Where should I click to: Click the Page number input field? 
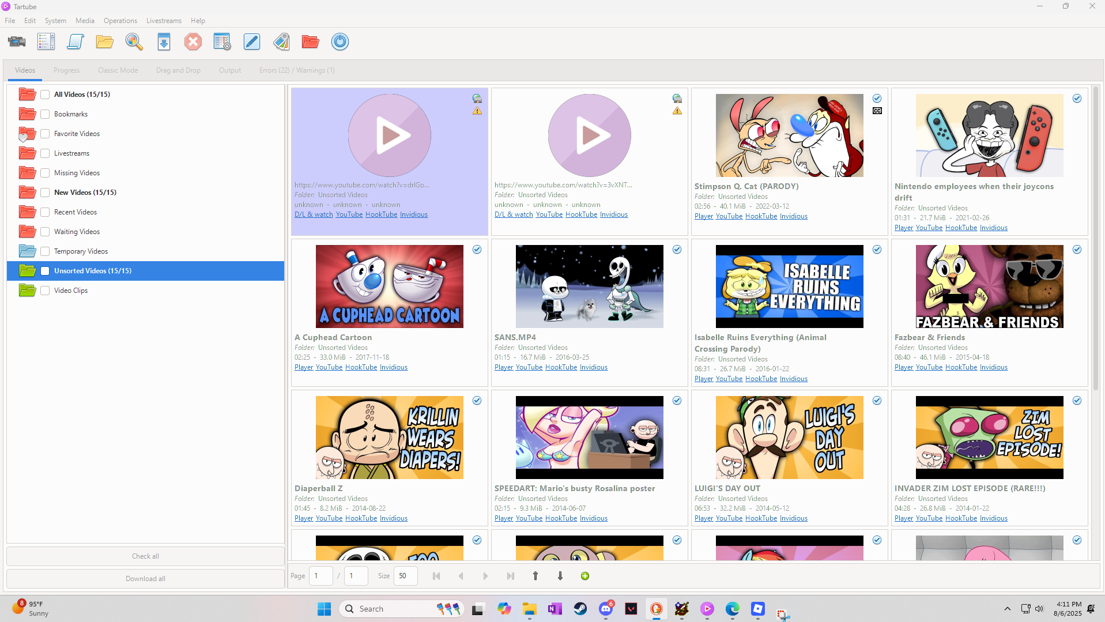[320, 576]
